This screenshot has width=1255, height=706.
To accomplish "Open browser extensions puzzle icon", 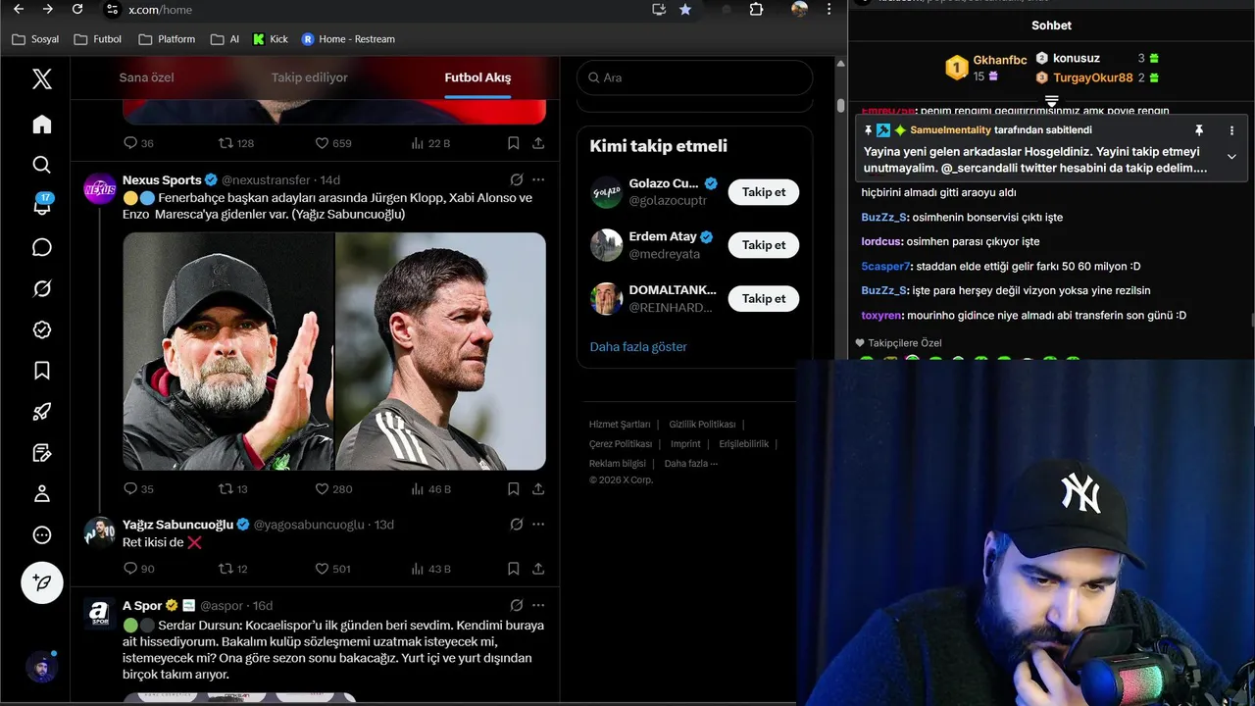I will [x=756, y=9].
